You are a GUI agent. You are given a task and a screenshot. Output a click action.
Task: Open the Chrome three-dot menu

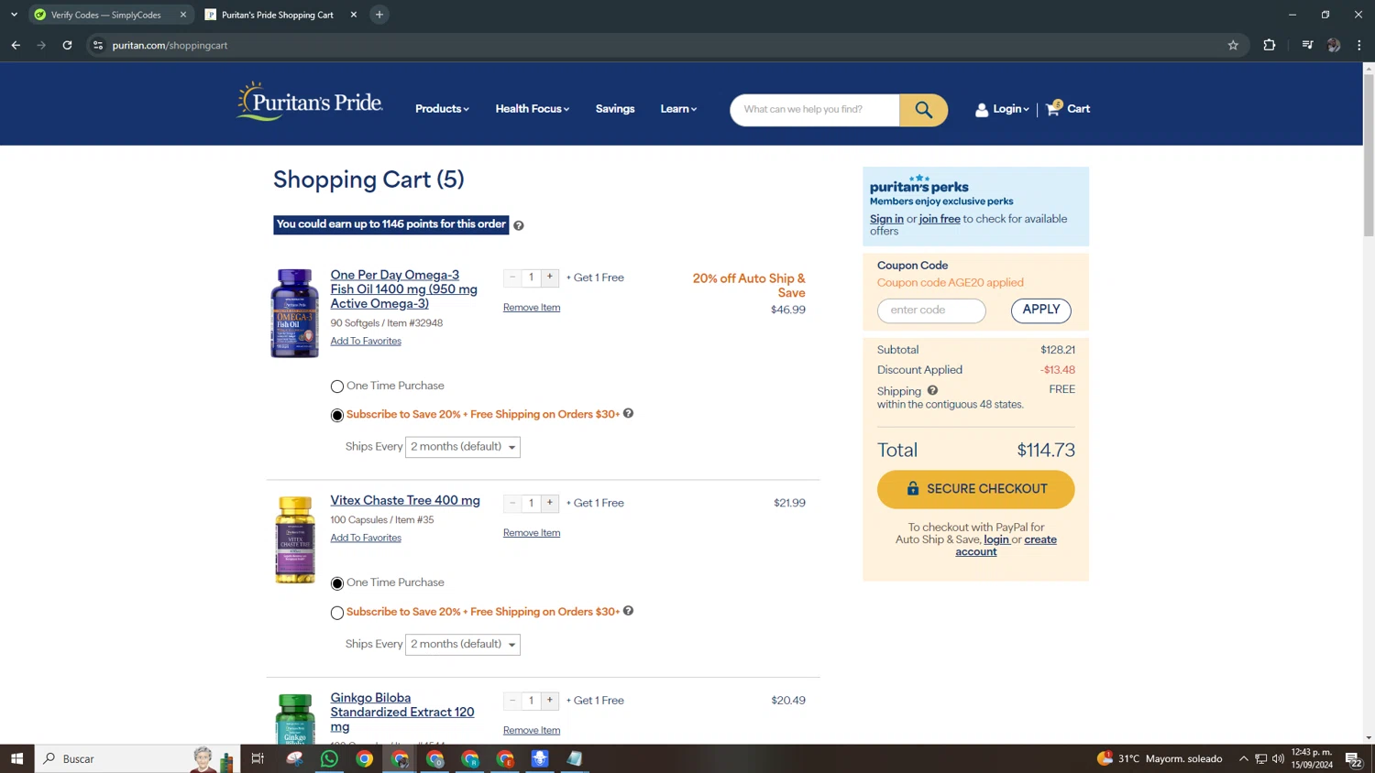[1359, 45]
